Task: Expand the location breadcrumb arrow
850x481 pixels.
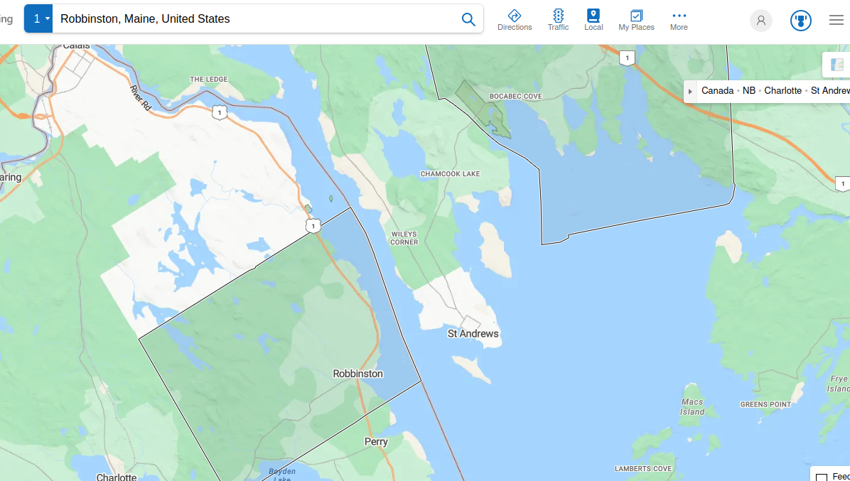Action: [x=690, y=91]
